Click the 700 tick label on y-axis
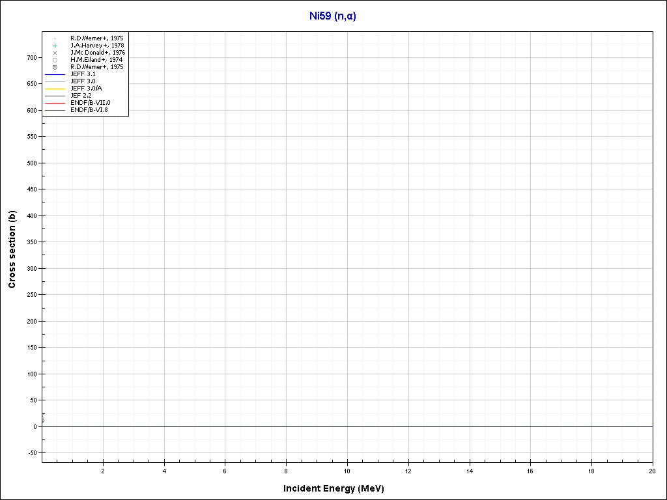 click(x=32, y=57)
